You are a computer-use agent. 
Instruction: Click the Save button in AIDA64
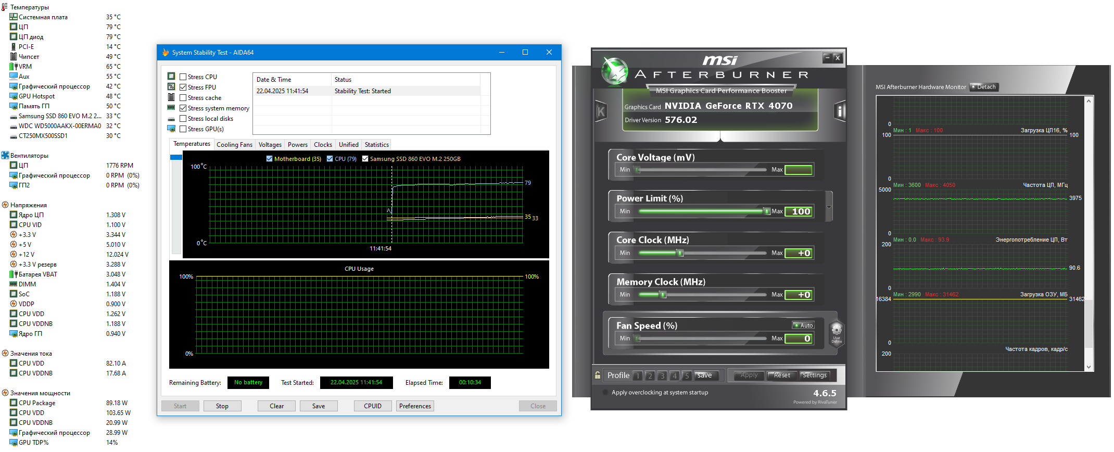click(x=319, y=406)
